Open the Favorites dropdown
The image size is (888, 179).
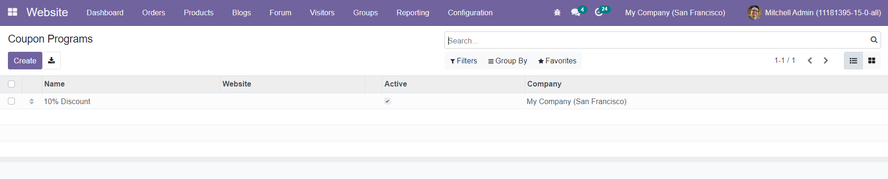(557, 61)
